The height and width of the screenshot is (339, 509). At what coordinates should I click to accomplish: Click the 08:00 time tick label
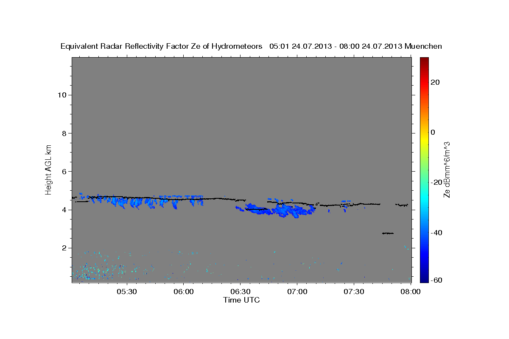click(x=411, y=292)
